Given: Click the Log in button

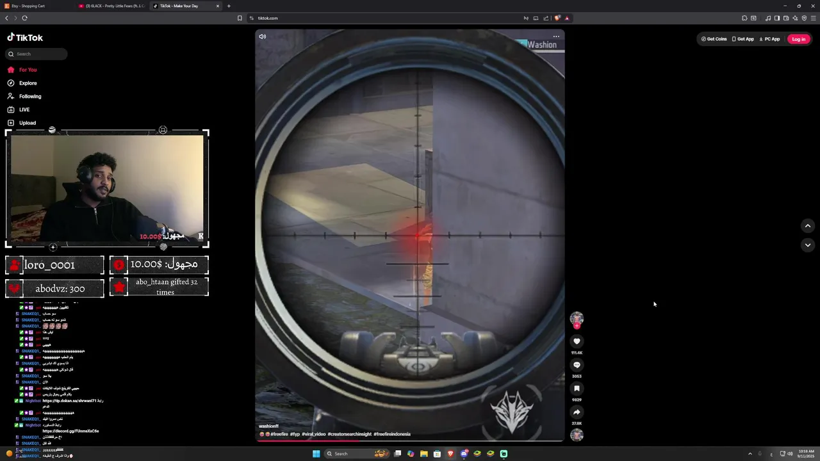Looking at the screenshot, I should 798,39.
